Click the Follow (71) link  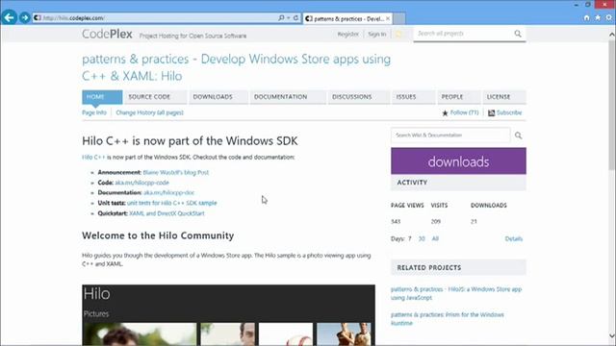pos(464,112)
